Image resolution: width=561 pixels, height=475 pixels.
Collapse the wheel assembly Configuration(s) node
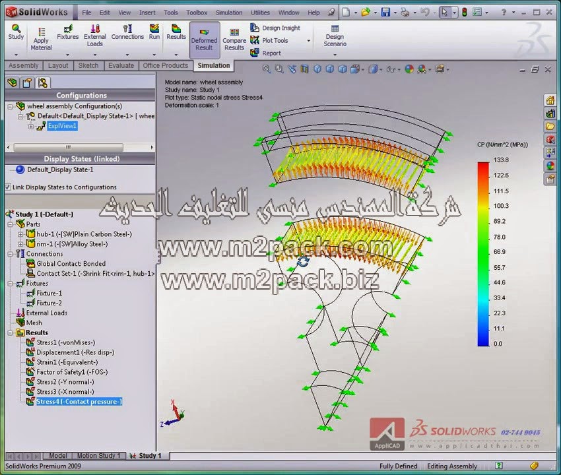10,106
